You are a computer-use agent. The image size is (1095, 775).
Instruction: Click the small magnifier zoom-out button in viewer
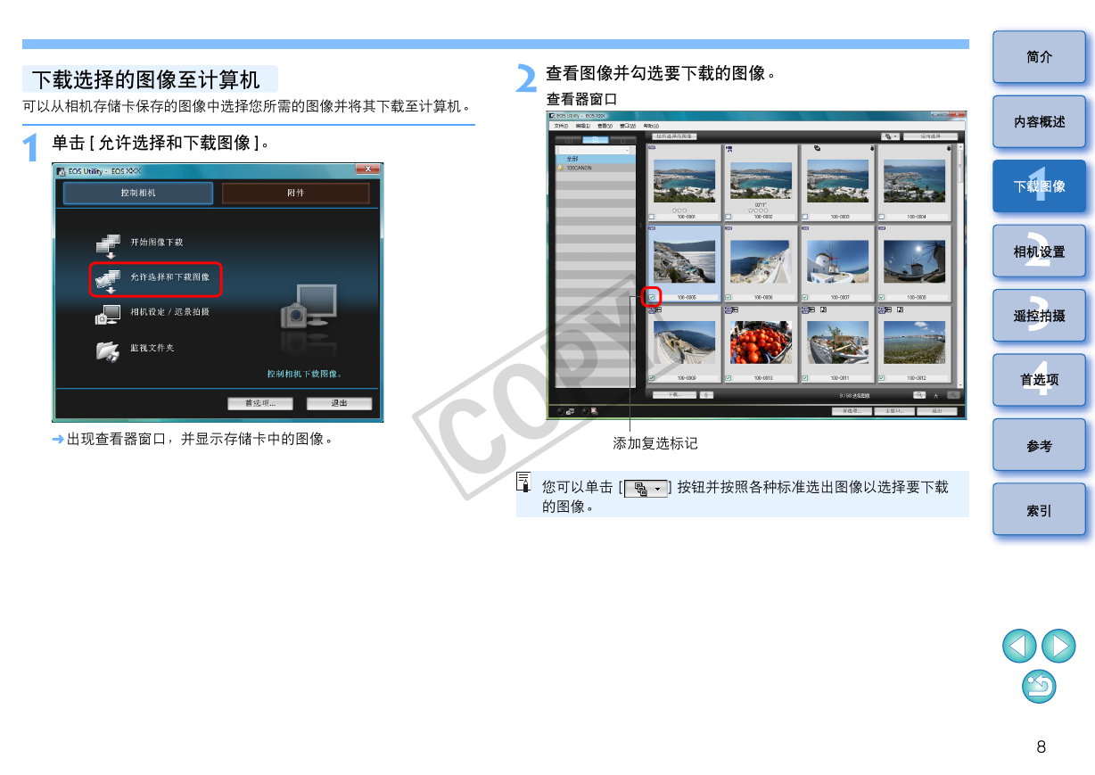[x=918, y=394]
